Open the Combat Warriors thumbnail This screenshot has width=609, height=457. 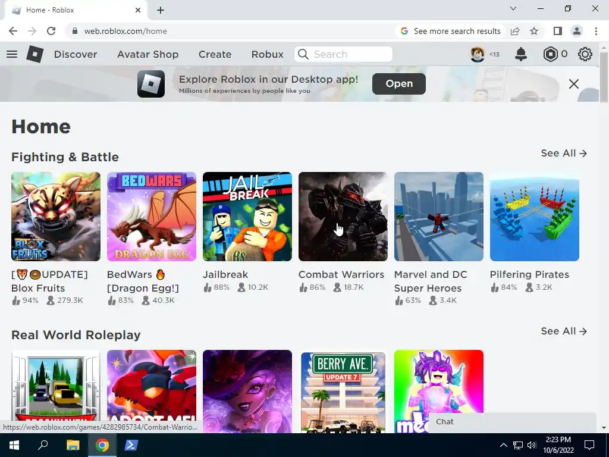pyautogui.click(x=343, y=217)
